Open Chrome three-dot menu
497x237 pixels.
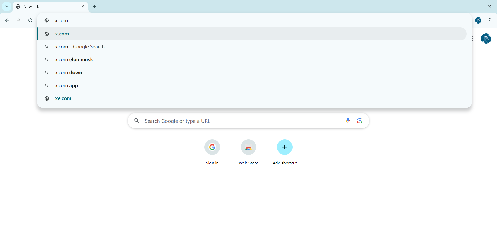click(490, 20)
